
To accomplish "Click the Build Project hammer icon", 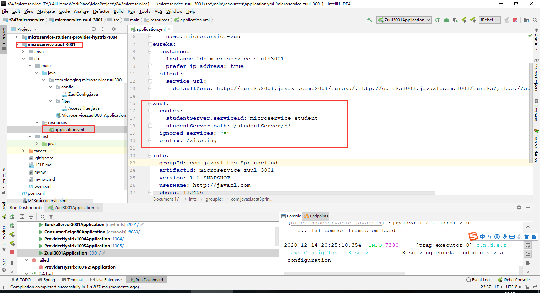I will [x=370, y=20].
